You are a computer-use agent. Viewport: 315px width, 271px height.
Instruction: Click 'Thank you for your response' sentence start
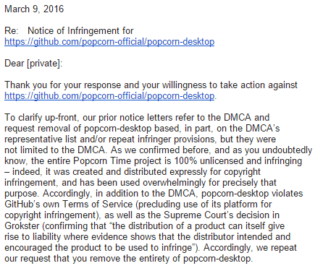pyautogui.click(x=62, y=85)
